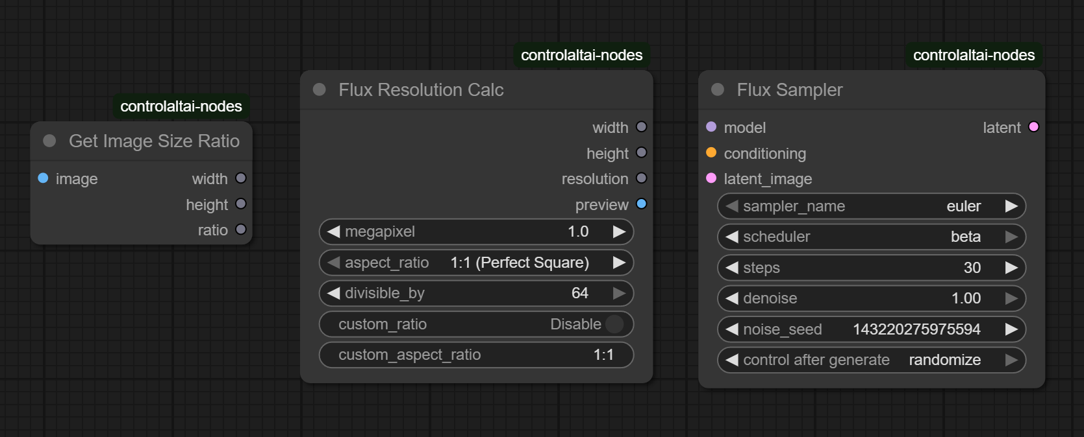Viewport: 1084px width, 437px height.
Task: Click controlaltai-nodes badge above Get Image Size Ratio
Action: pyautogui.click(x=181, y=106)
